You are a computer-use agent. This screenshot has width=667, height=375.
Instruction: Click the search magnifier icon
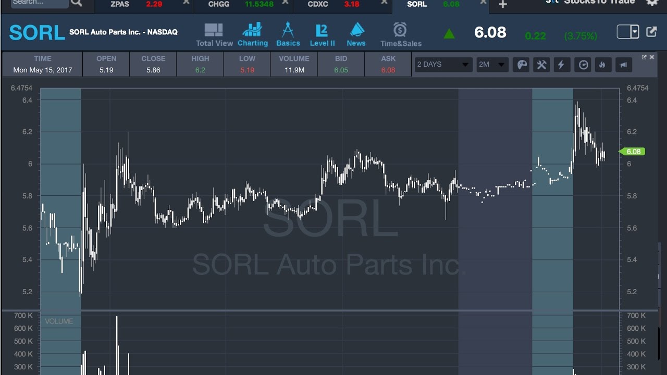[x=76, y=3]
